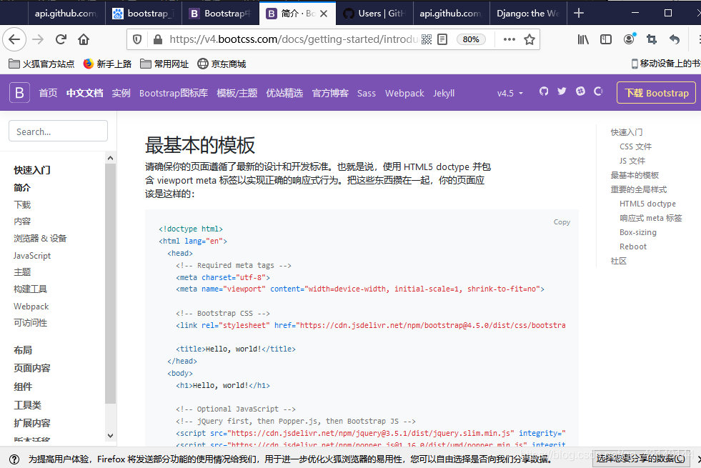Click the sidebar scrollbar down arrow
Viewport: 701px width, 468px height.
pyautogui.click(x=111, y=435)
